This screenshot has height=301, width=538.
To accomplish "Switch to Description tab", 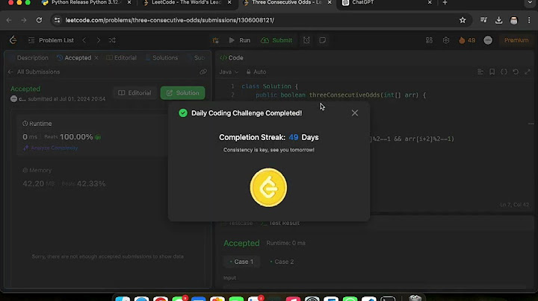I will coord(32,58).
